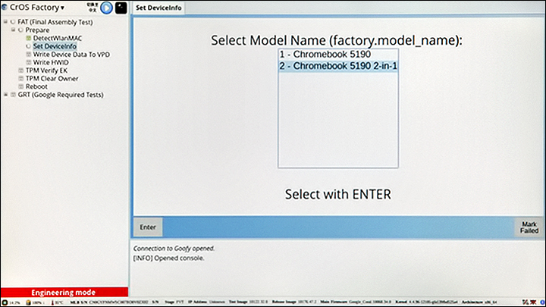Click the red Engineering mode banner
Image resolution: width=546 pixels, height=307 pixels.
click(x=62, y=293)
